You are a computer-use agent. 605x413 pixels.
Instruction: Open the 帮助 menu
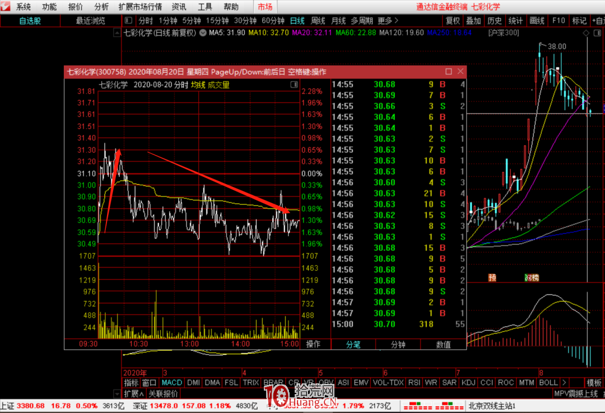point(231,7)
